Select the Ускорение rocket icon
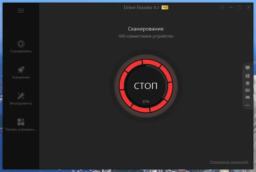This screenshot has width=256, height=172. pyautogui.click(x=21, y=70)
